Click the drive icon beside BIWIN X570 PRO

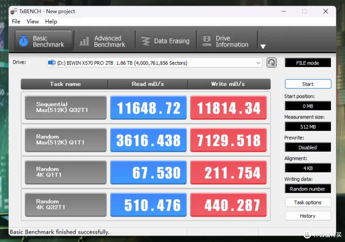click(52, 63)
